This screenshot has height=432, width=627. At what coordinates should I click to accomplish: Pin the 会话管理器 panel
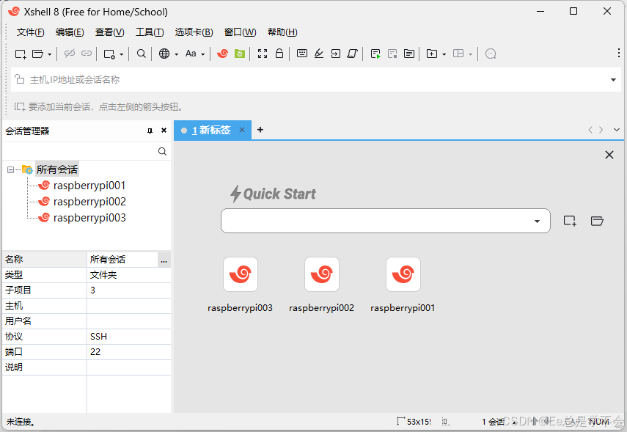pyautogui.click(x=150, y=131)
